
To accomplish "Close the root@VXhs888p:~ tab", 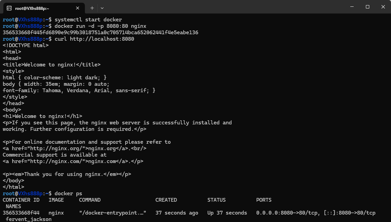I will coord(78,8).
